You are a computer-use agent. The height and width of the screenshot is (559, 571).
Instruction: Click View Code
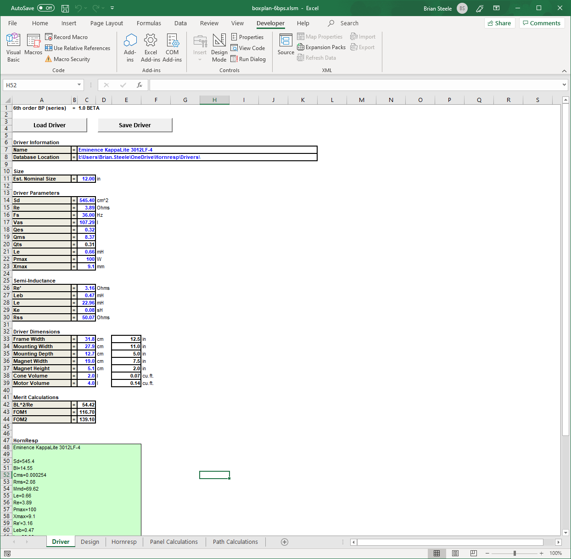248,48
